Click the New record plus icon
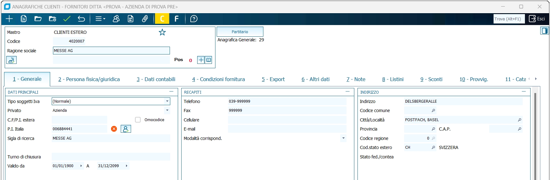550x180 pixels. click(x=9, y=19)
